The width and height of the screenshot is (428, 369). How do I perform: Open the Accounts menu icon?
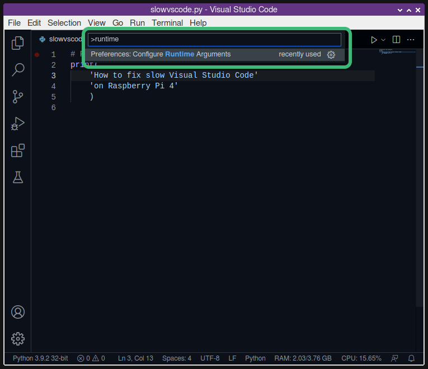18,312
